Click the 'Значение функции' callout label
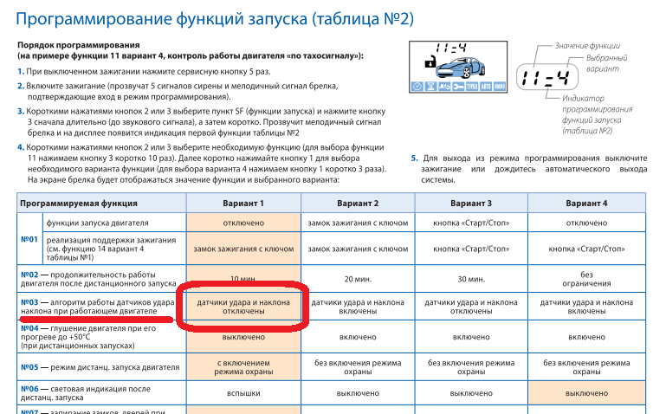 (x=587, y=46)
